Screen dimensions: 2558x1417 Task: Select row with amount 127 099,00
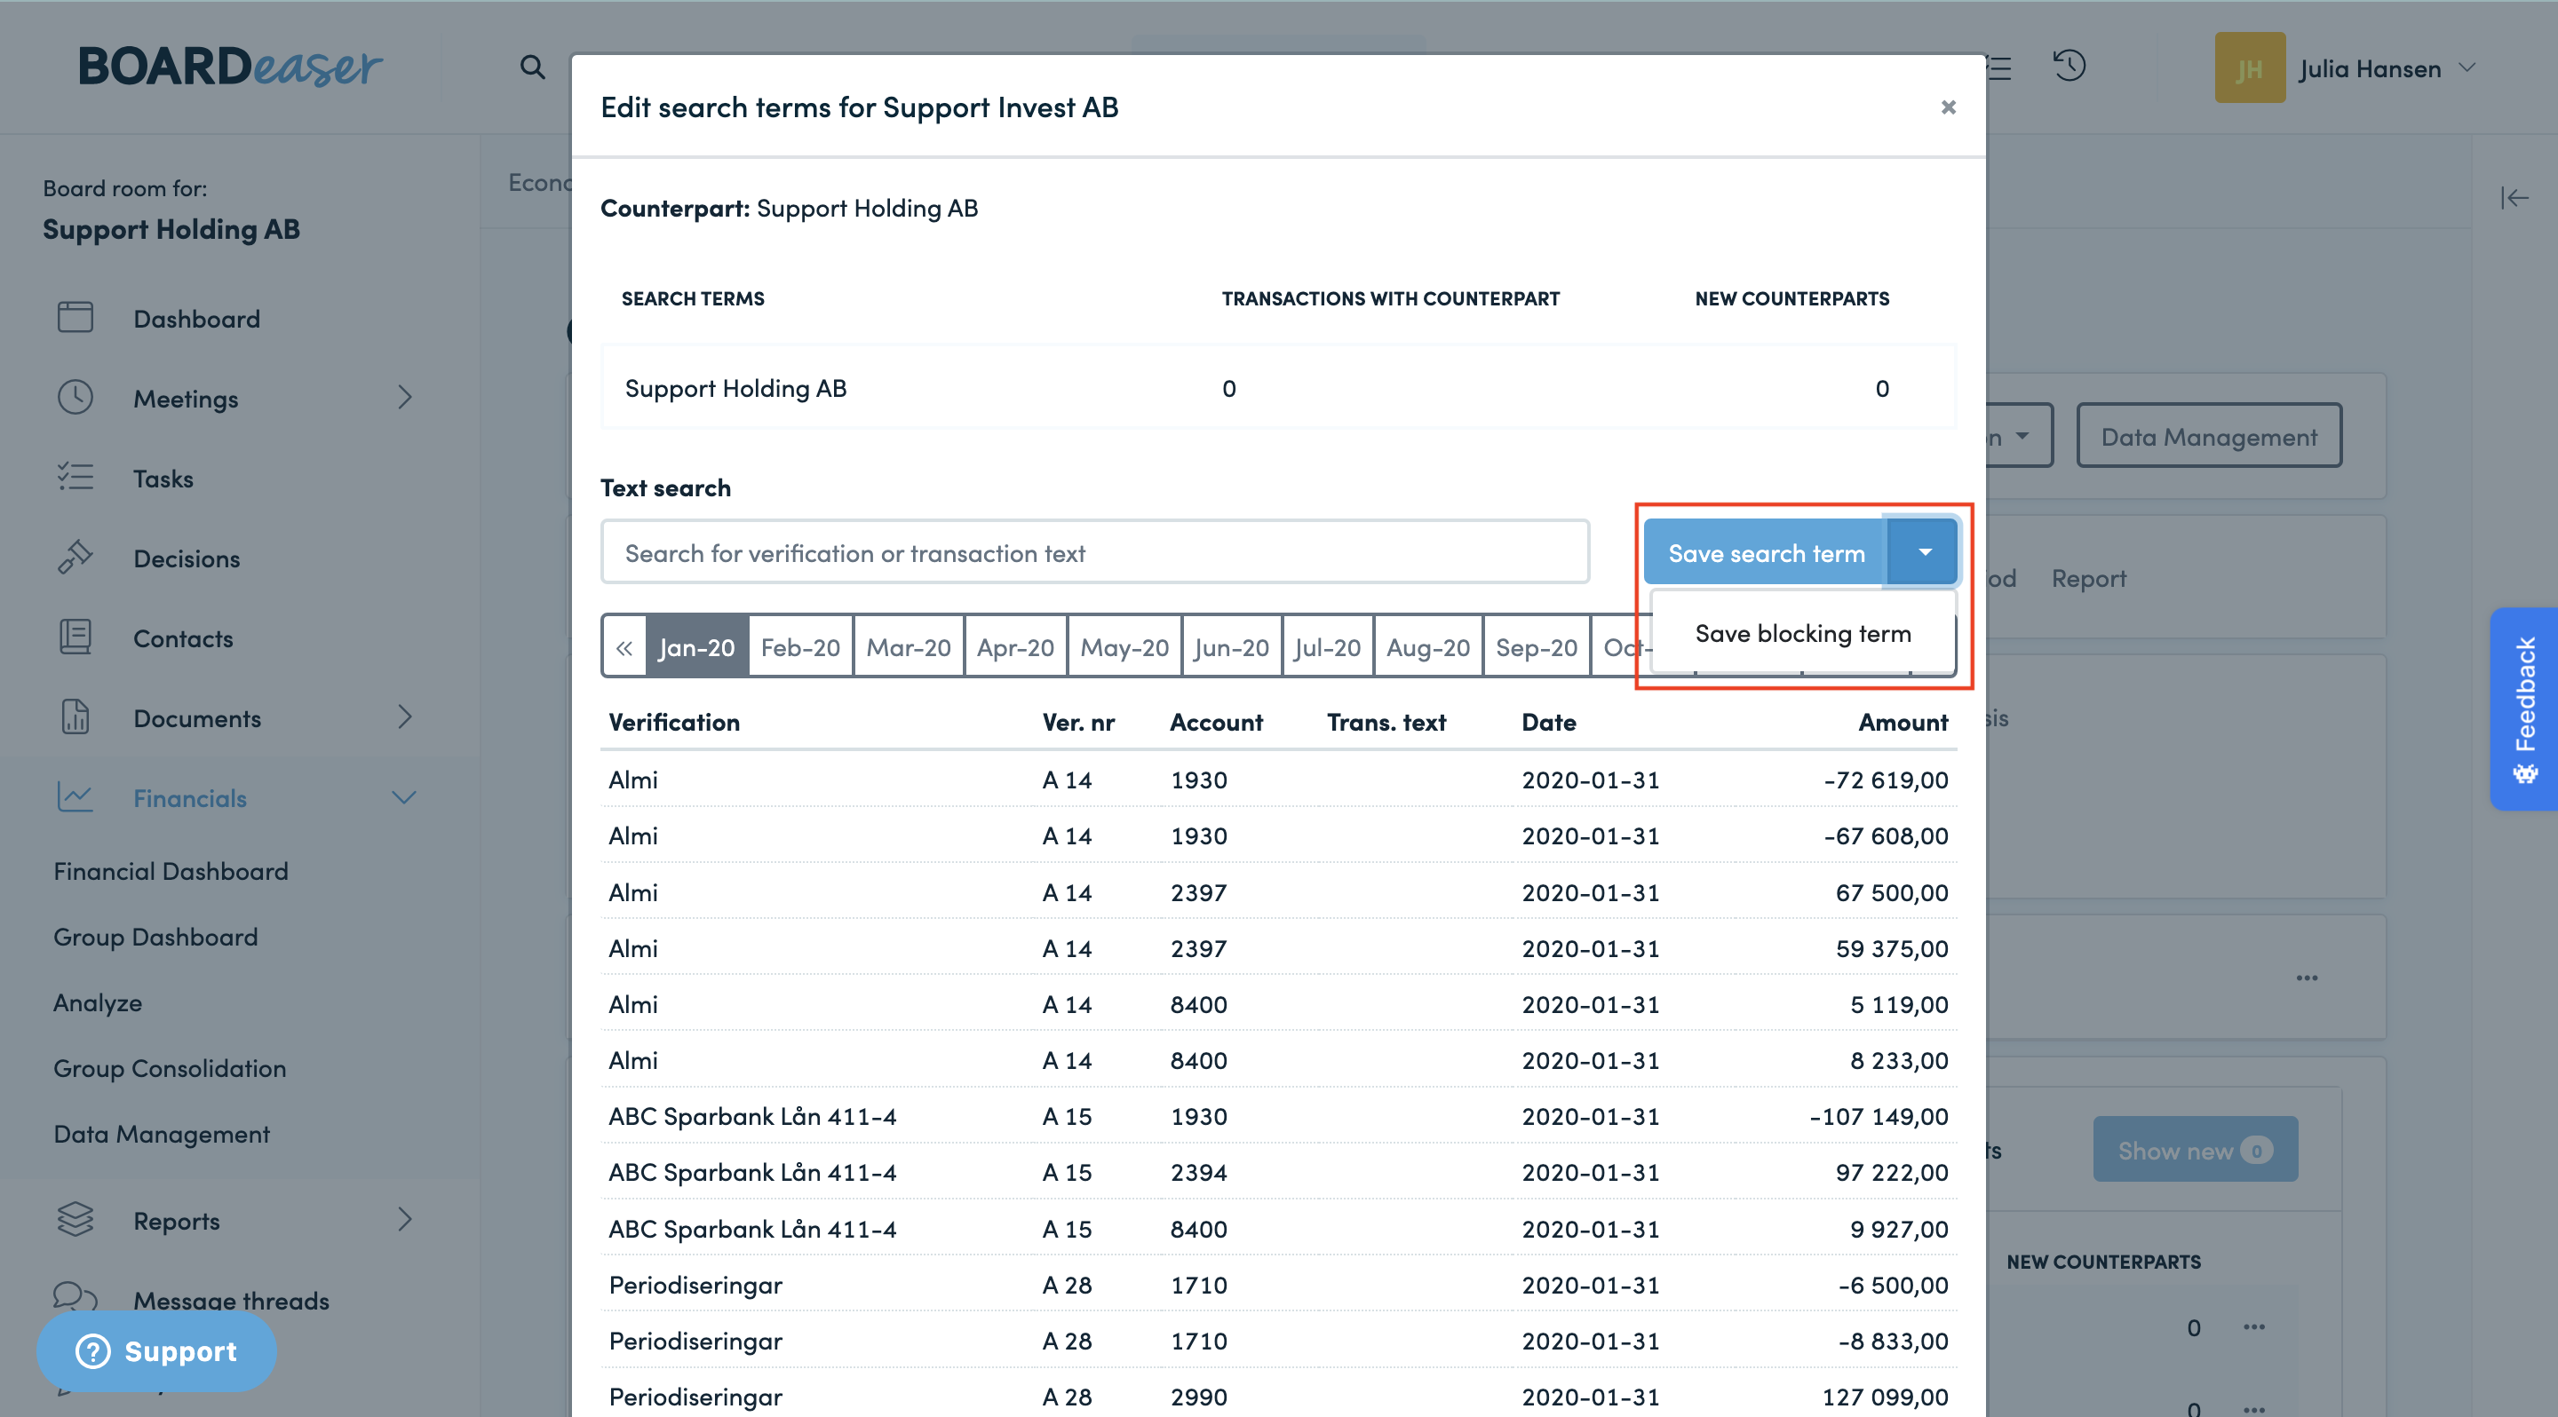coord(1278,1395)
